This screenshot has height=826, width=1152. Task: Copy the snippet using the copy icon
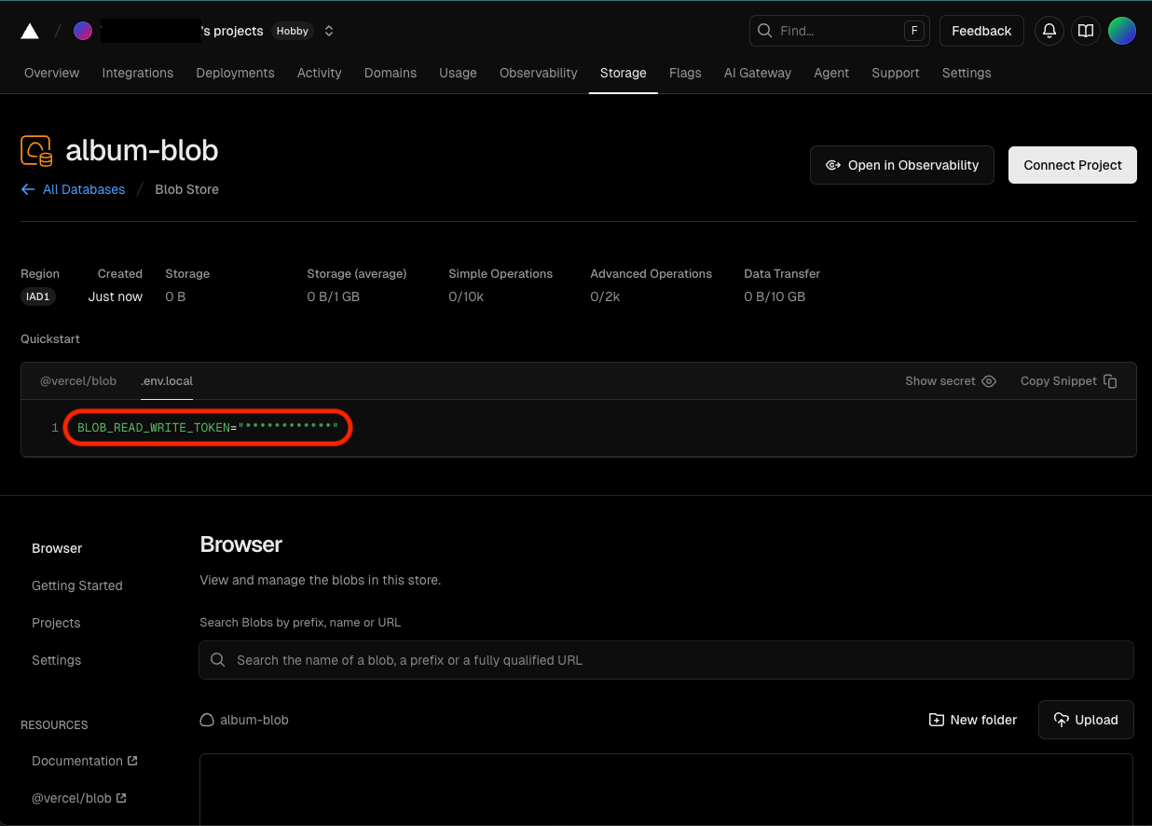point(1109,380)
